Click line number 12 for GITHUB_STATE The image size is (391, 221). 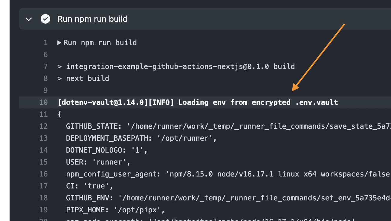pyautogui.click(x=44, y=126)
